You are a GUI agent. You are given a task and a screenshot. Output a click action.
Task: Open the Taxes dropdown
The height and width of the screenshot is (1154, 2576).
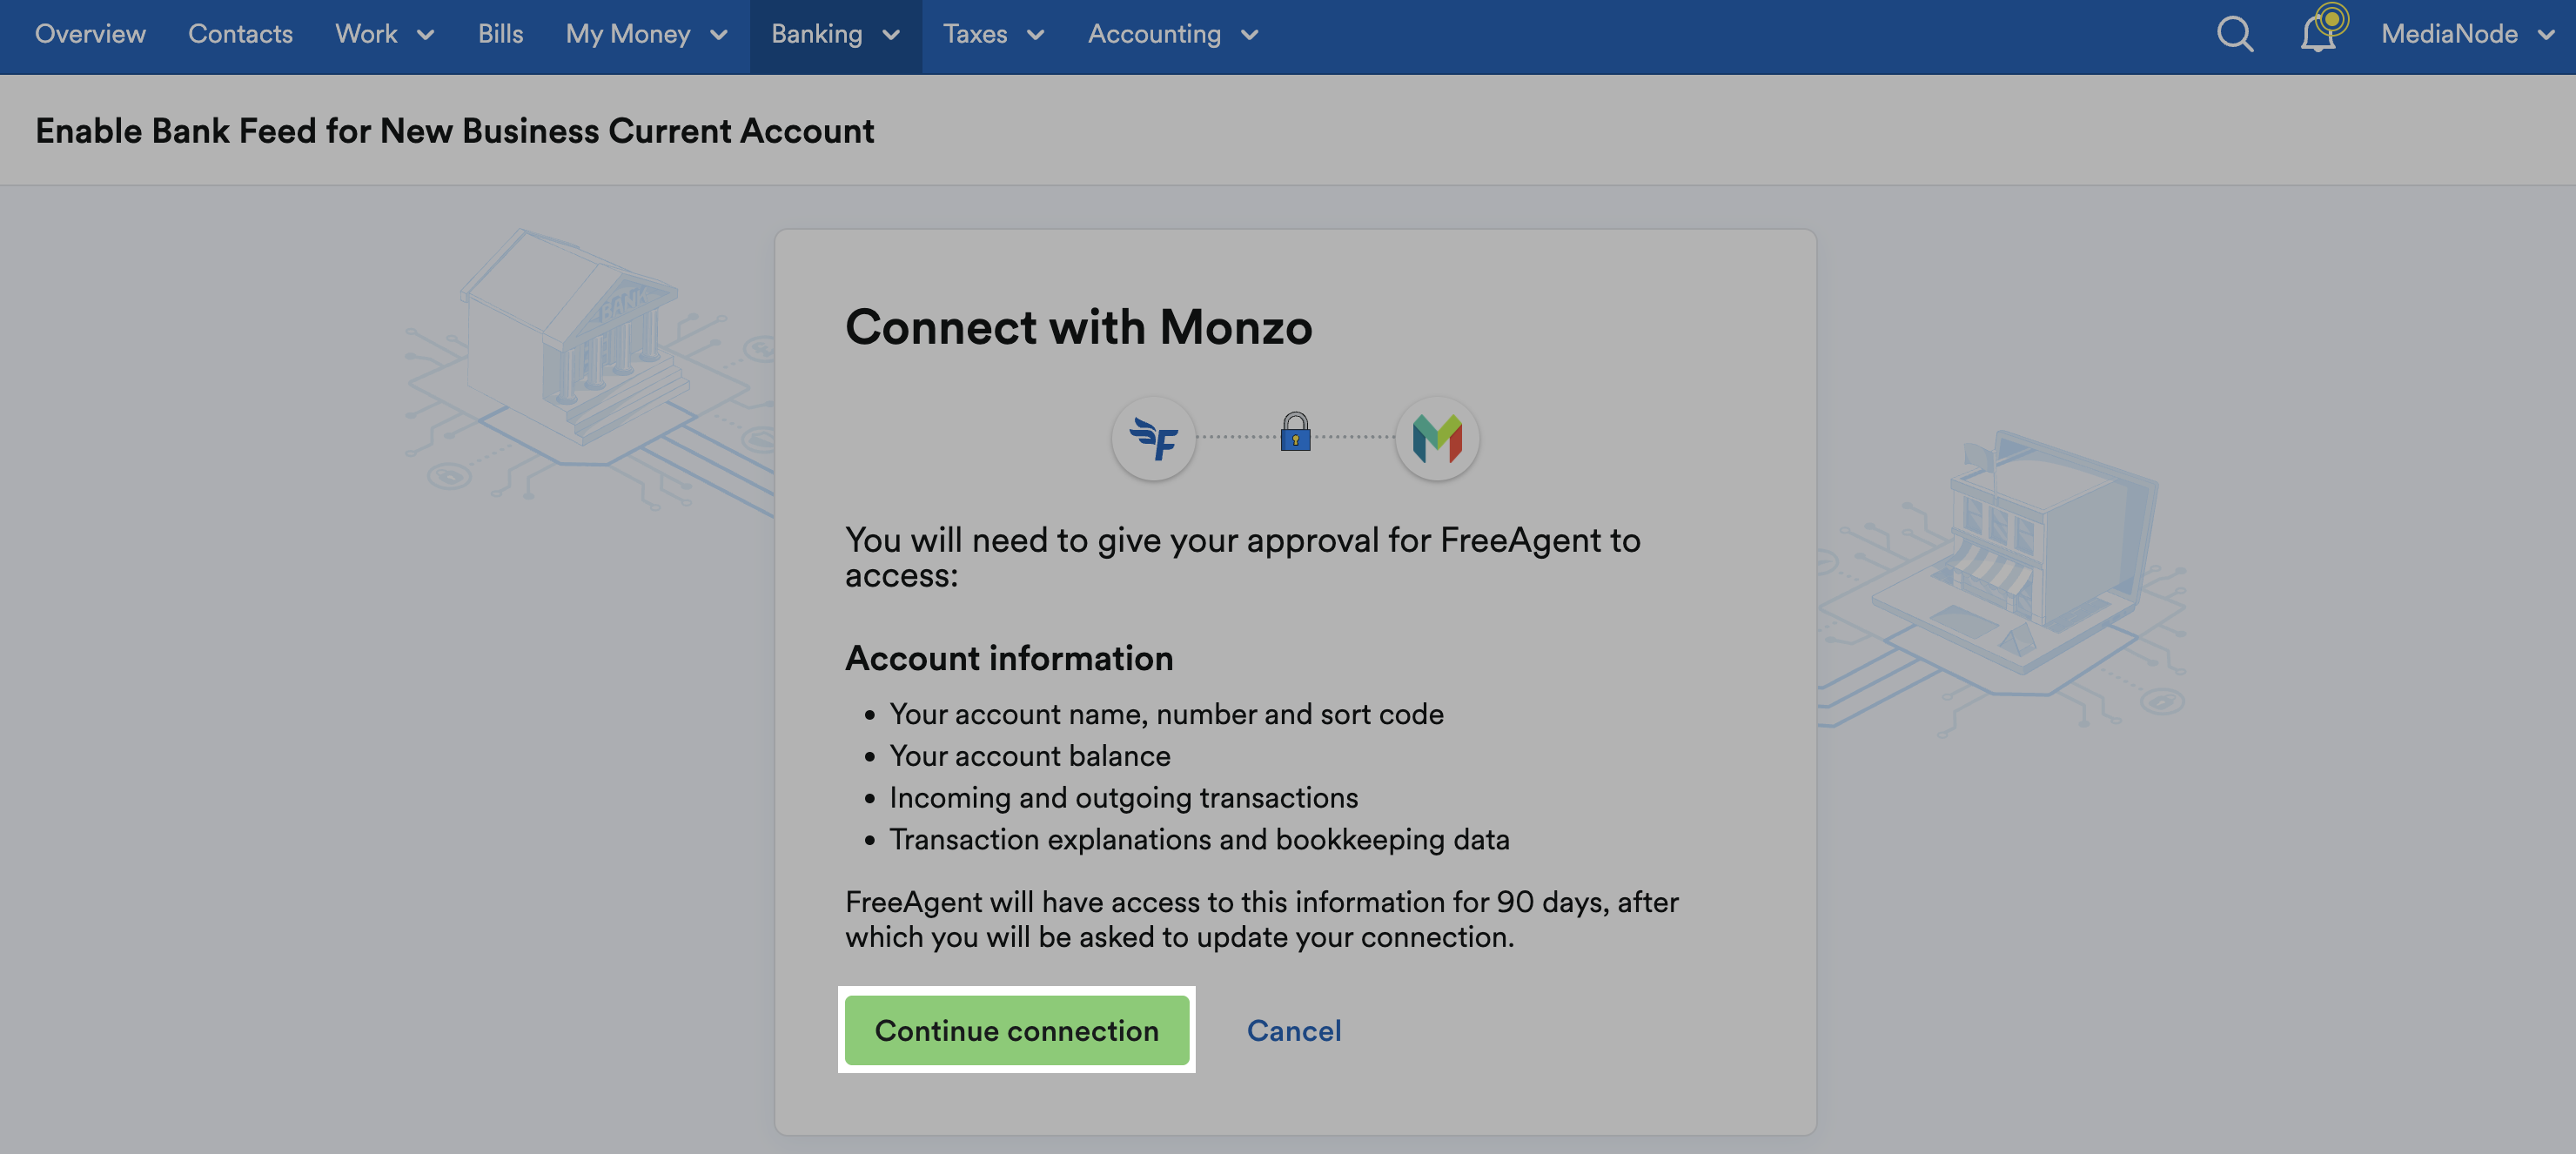993,35
